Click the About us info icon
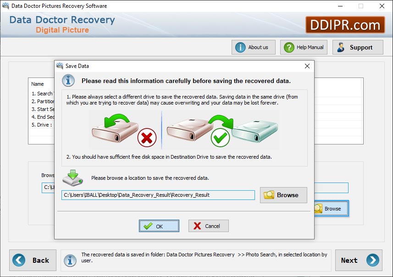The image size is (393, 277). [x=239, y=47]
